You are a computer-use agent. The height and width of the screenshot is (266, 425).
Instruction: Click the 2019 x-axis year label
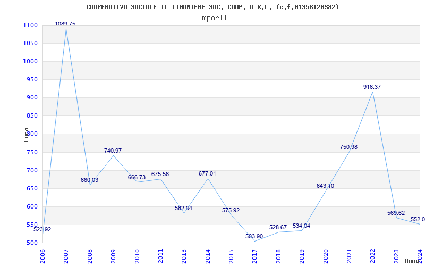[x=302, y=256]
